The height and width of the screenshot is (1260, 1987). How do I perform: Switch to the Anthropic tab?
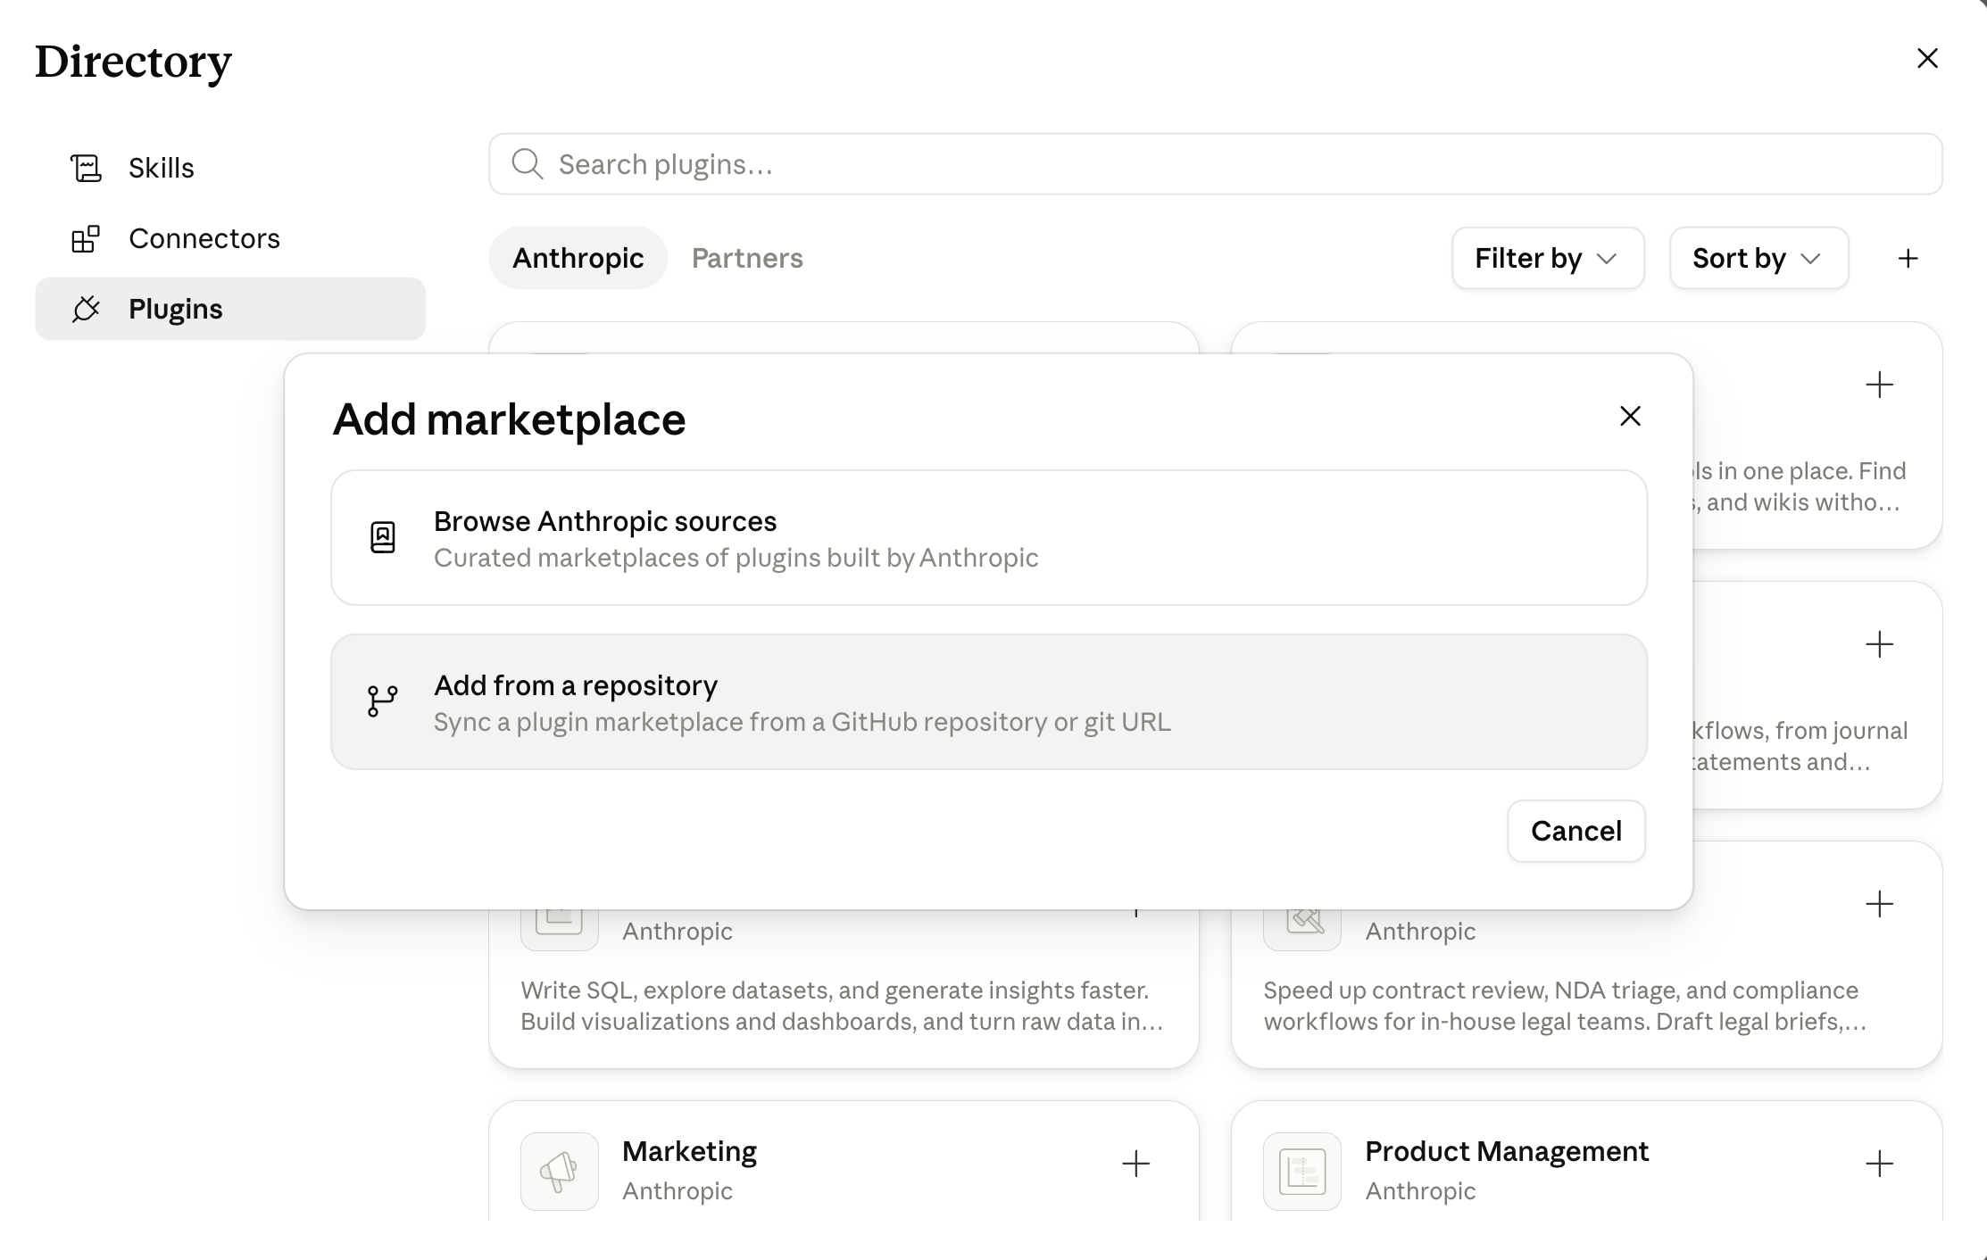point(578,258)
